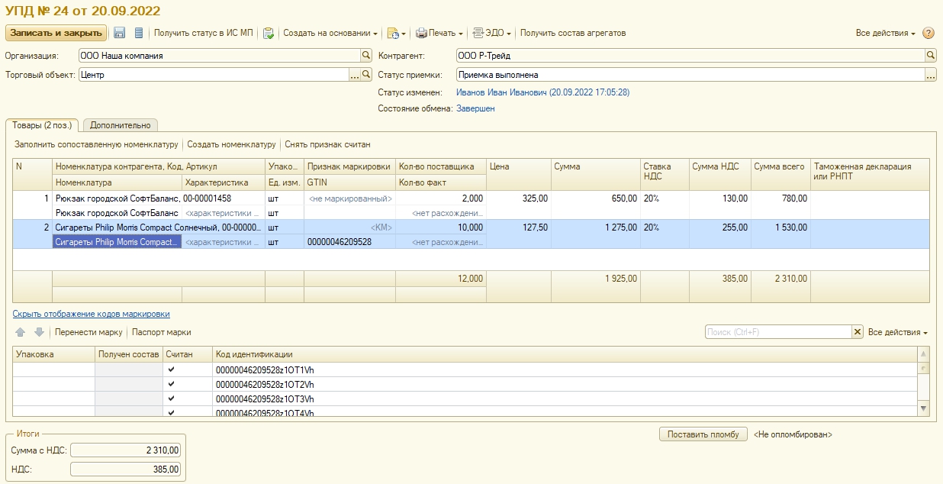Screen dimensions: 943x484
Task: Open the Создать на основании dropdown
Action: [x=330, y=33]
